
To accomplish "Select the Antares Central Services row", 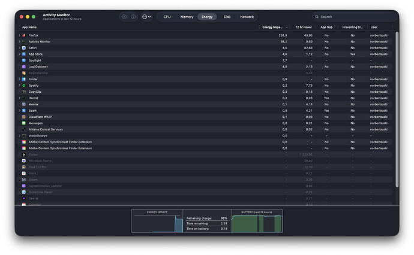I will pyautogui.click(x=205, y=129).
